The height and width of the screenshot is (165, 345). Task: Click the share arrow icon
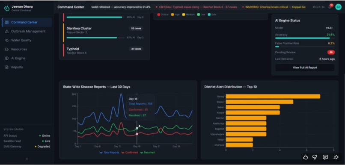tap(336, 157)
